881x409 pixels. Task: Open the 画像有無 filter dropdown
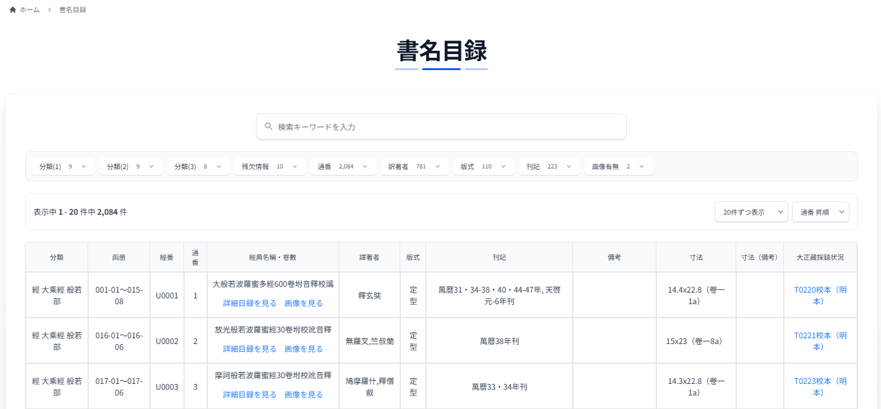click(x=618, y=167)
